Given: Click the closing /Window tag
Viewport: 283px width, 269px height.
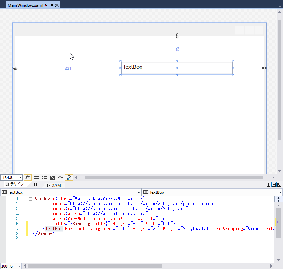Looking at the screenshot, I should point(44,234).
